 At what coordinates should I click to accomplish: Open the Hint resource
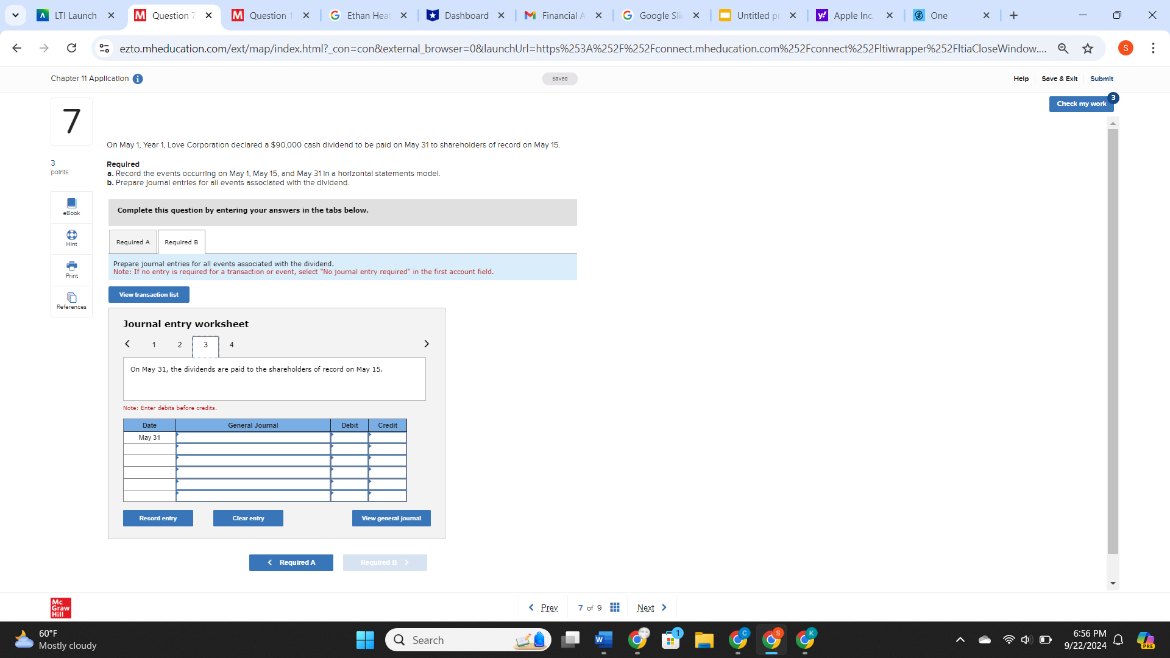(71, 239)
